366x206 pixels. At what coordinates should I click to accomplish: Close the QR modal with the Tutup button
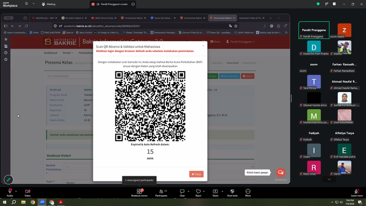(x=196, y=174)
